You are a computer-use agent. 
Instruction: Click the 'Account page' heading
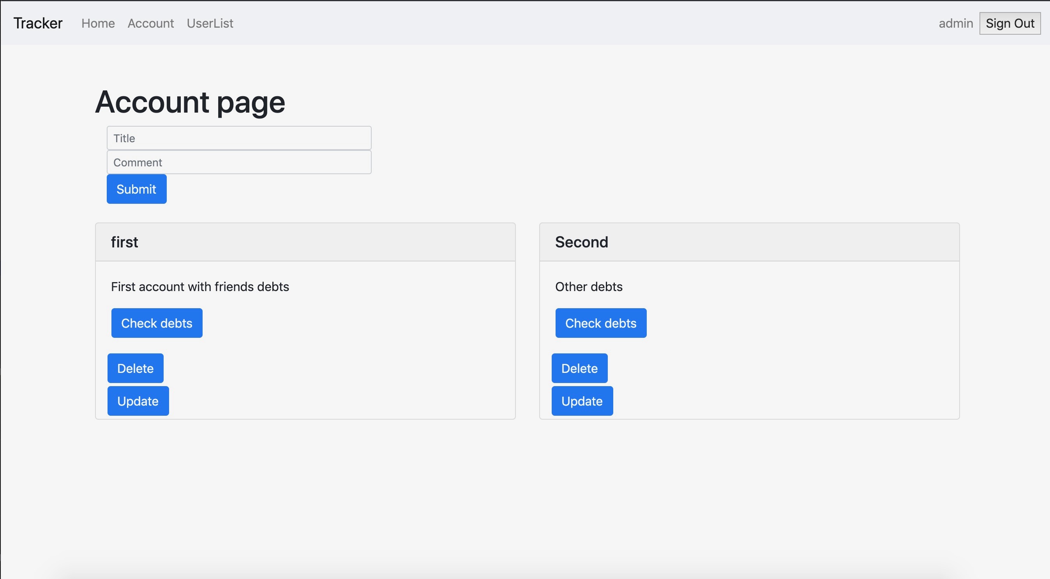point(190,102)
